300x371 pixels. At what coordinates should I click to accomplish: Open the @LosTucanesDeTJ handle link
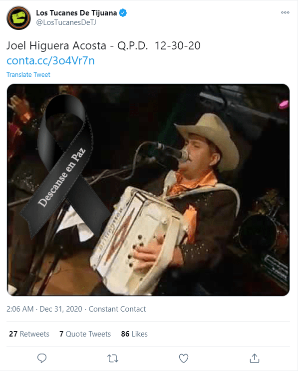click(66, 22)
